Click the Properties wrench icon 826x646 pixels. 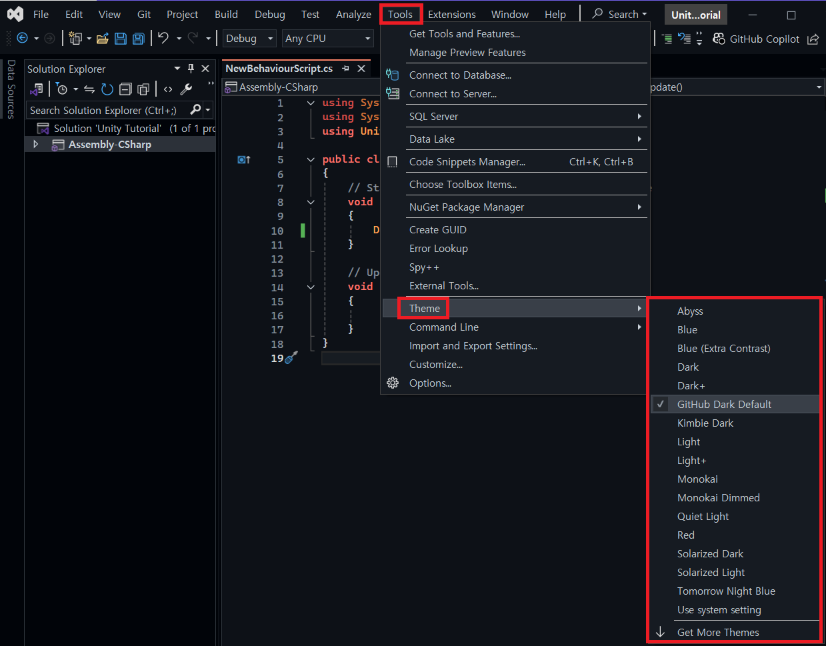click(x=186, y=89)
